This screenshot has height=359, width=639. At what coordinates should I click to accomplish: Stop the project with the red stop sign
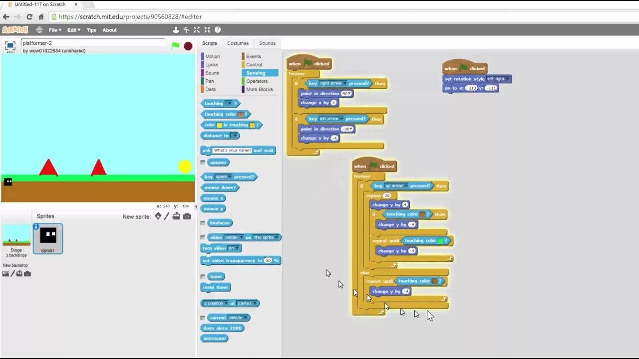(188, 46)
